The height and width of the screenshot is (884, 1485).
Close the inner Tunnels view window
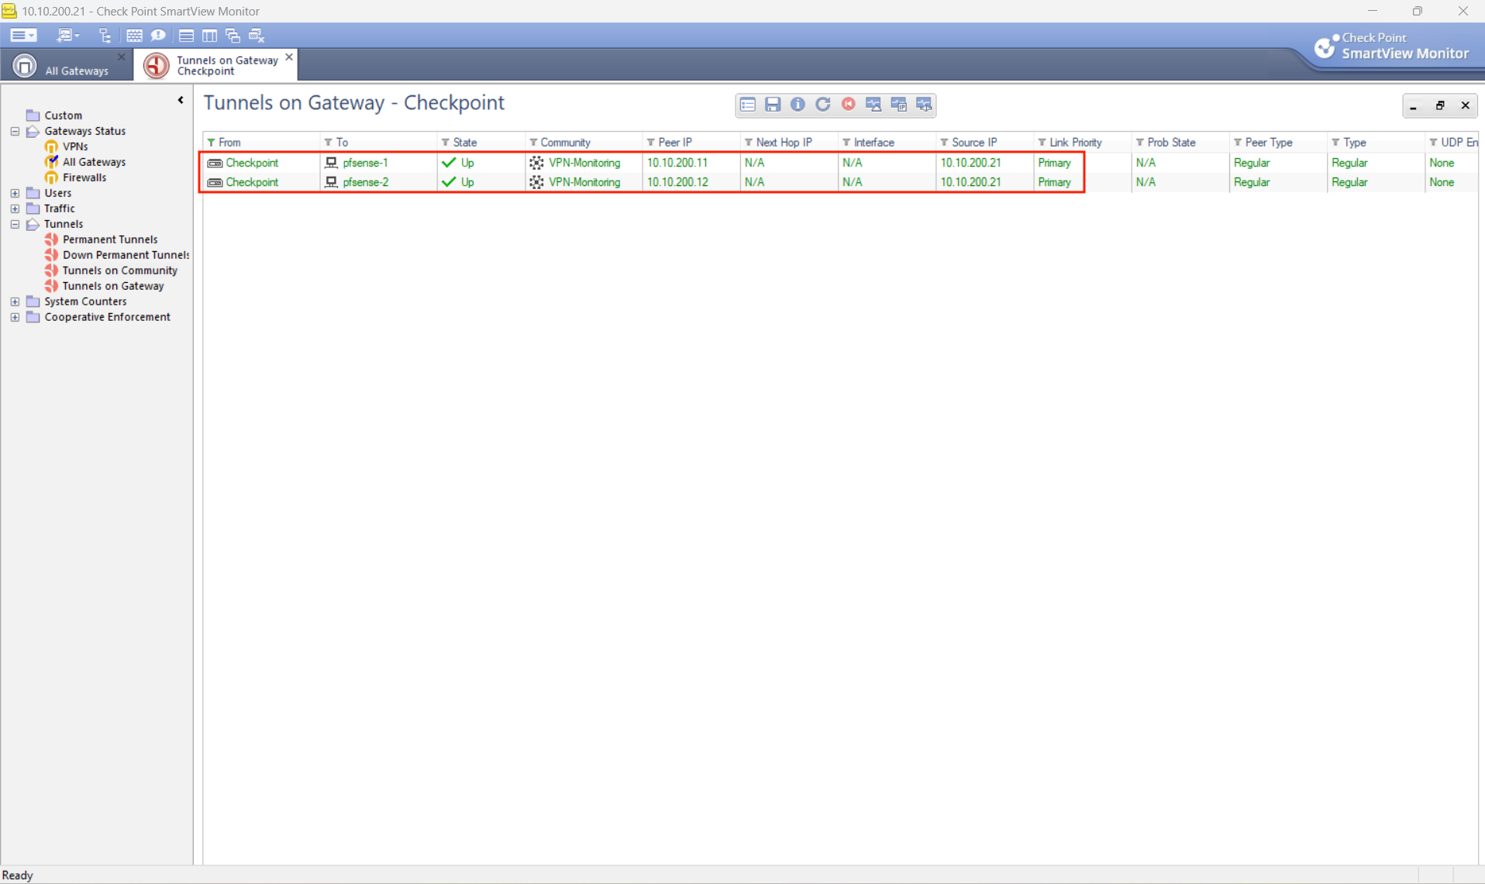click(x=1466, y=105)
